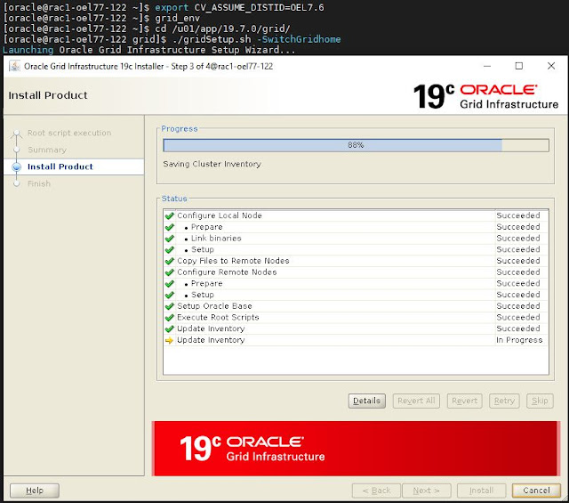
Task: Click the Install Product step bullet icon
Action: 16,166
